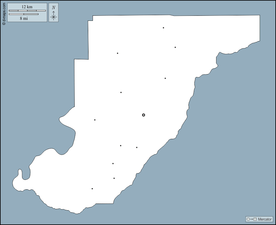Click the circle-to-square projection icon
The image size is (276, 225).
[x=252, y=219]
